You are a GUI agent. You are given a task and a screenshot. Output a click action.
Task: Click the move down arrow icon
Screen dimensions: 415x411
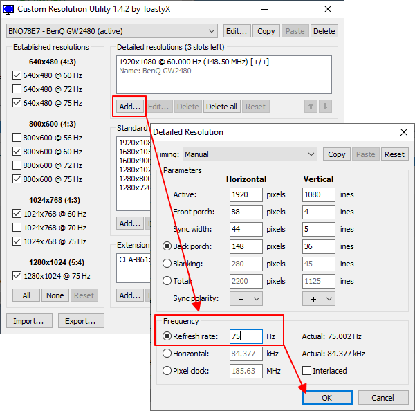click(x=325, y=107)
